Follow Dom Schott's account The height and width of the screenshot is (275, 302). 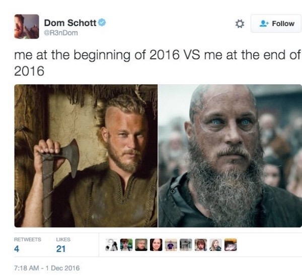tap(276, 24)
